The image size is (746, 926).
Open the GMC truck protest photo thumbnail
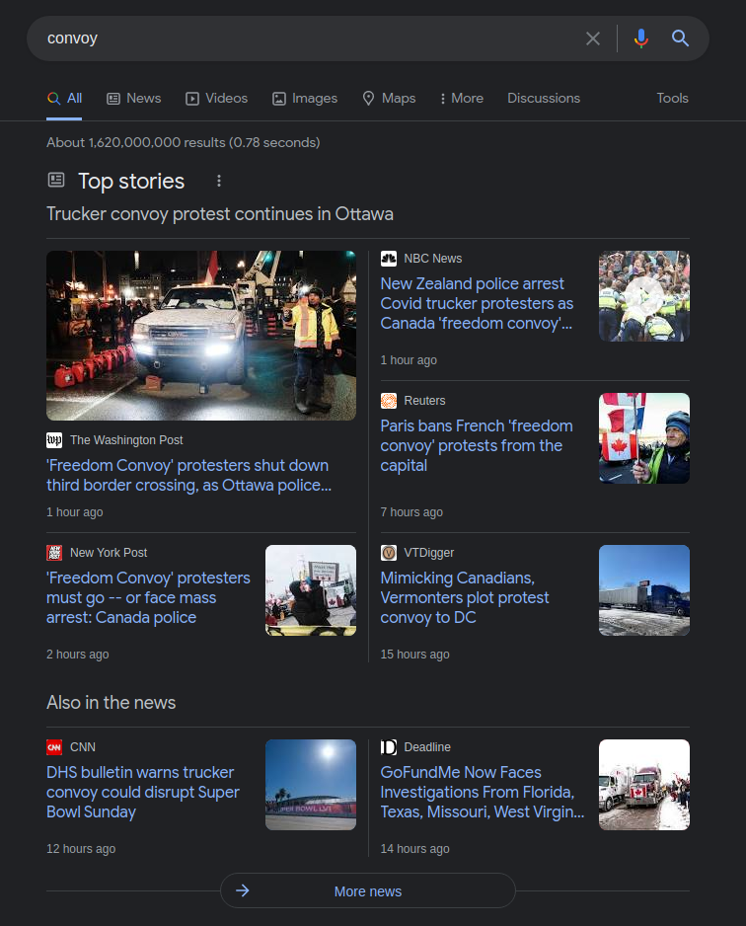tap(201, 336)
